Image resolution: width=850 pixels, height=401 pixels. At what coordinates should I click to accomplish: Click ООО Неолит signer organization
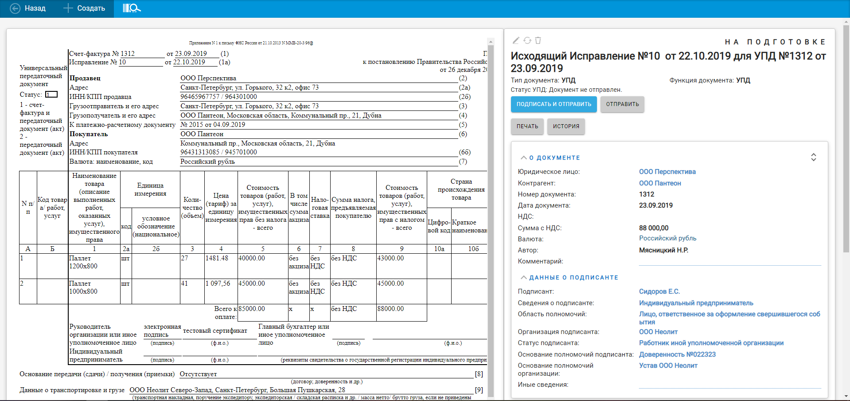[x=658, y=332]
